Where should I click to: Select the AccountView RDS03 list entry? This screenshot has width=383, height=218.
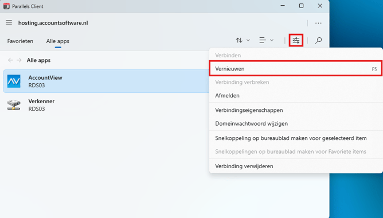point(106,81)
